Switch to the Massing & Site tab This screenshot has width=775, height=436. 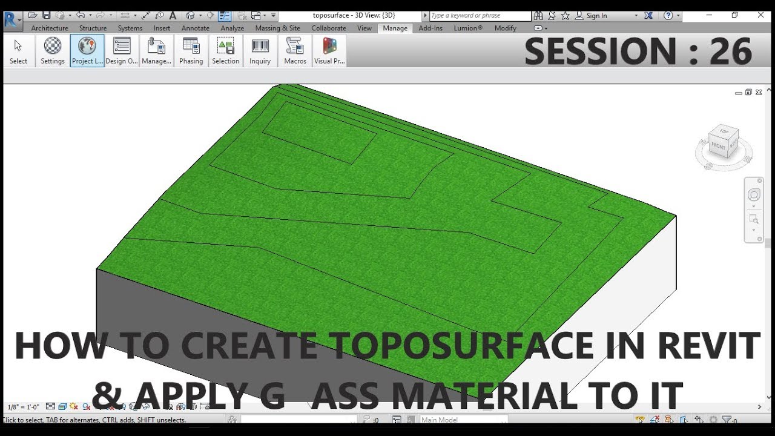(x=277, y=28)
